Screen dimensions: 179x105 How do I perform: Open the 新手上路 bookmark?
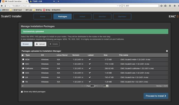pyautogui.click(x=27, y=10)
